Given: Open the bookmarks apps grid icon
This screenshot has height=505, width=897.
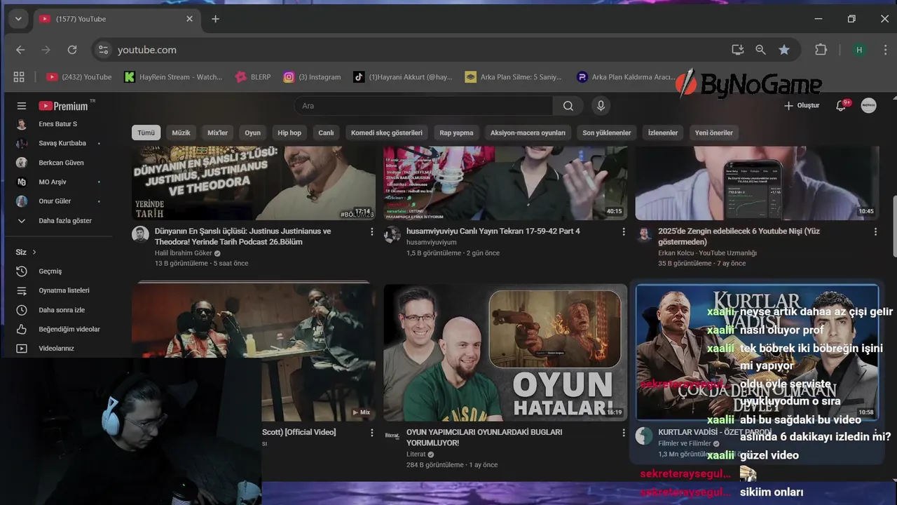Looking at the screenshot, I should [x=19, y=77].
